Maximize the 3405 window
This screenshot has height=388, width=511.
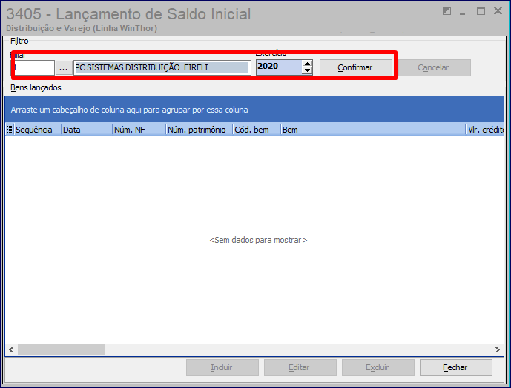(481, 11)
